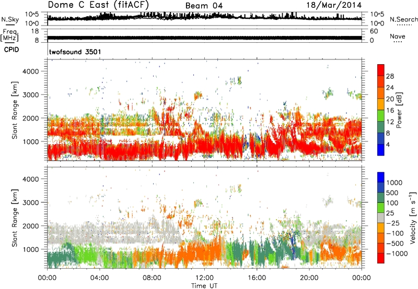Click the 'twofsound 3501' text
This screenshot has width=418, height=289.
(75, 52)
